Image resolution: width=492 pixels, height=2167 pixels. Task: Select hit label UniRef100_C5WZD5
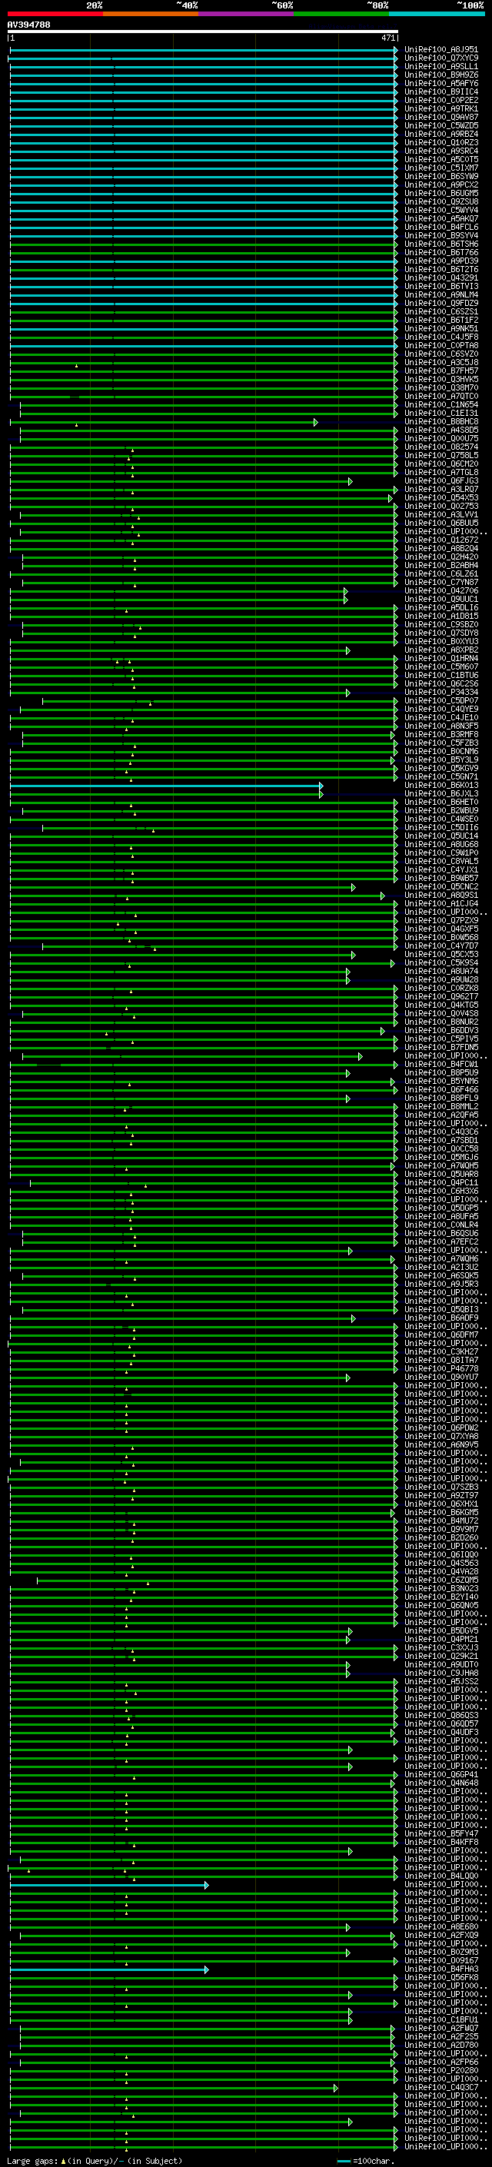[441, 125]
